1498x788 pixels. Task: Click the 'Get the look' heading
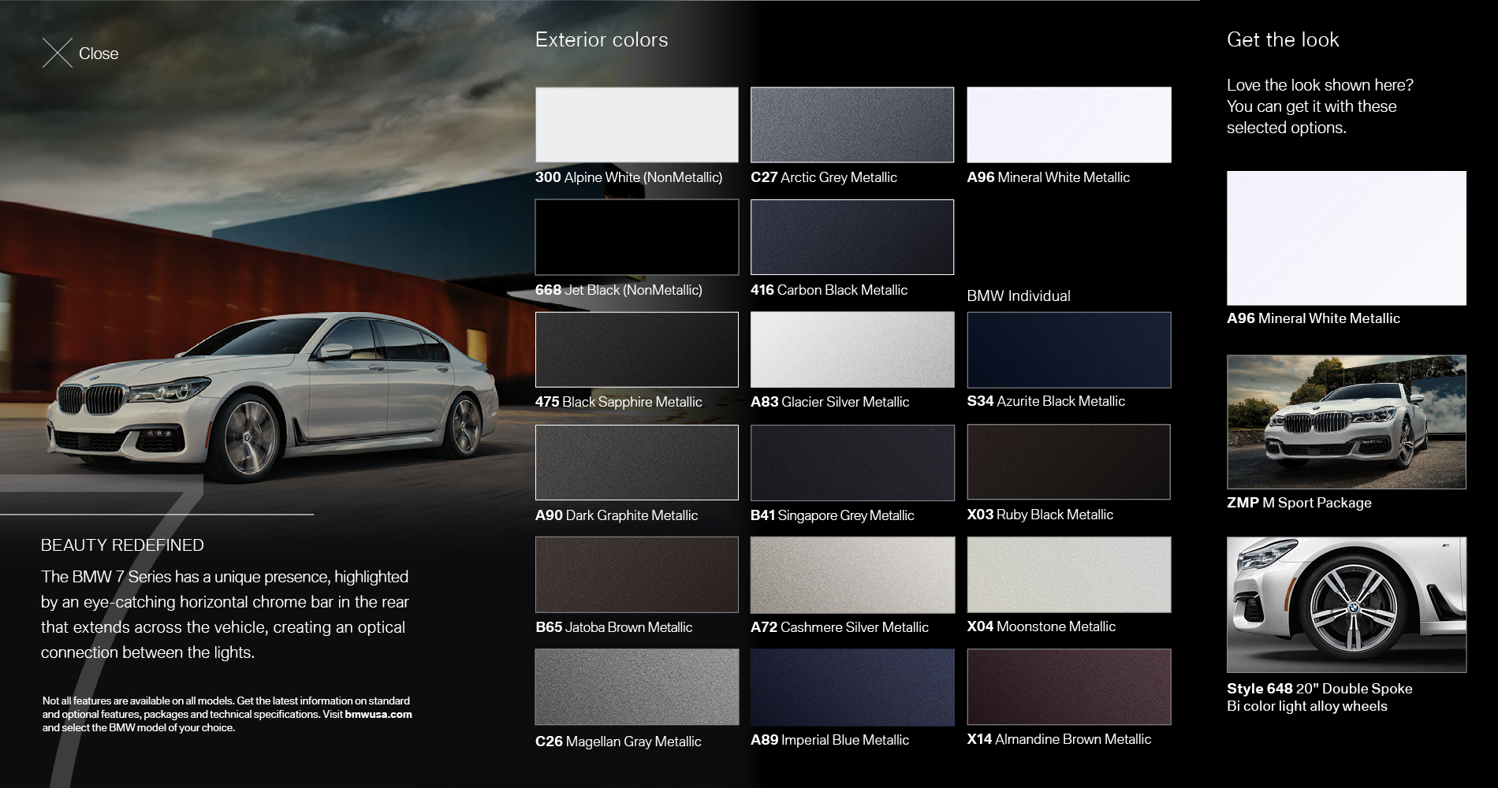pos(1283,39)
